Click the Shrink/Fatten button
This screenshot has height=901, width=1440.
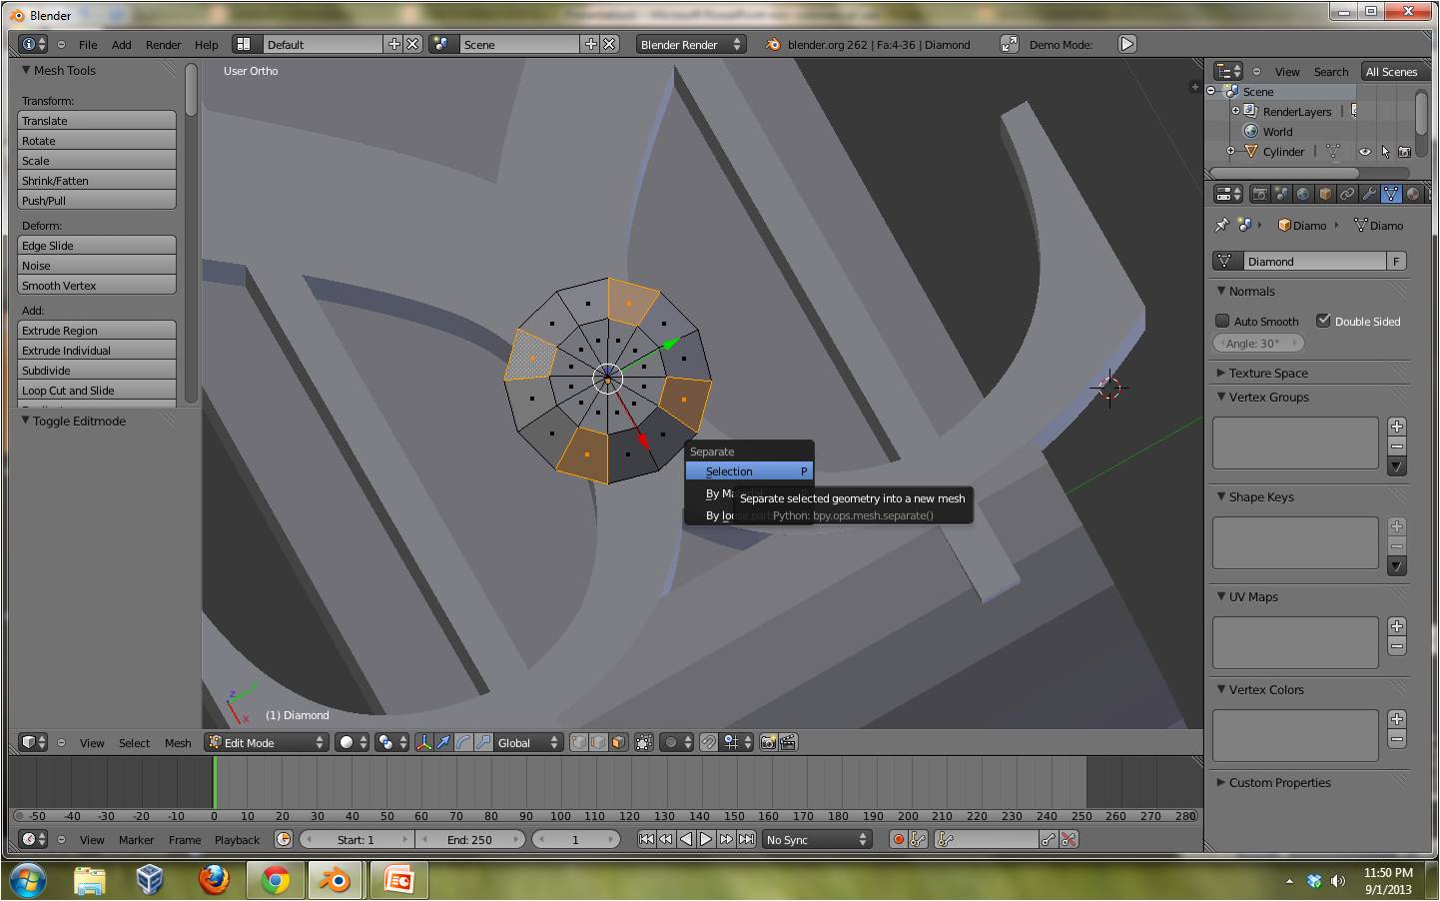[x=97, y=180]
